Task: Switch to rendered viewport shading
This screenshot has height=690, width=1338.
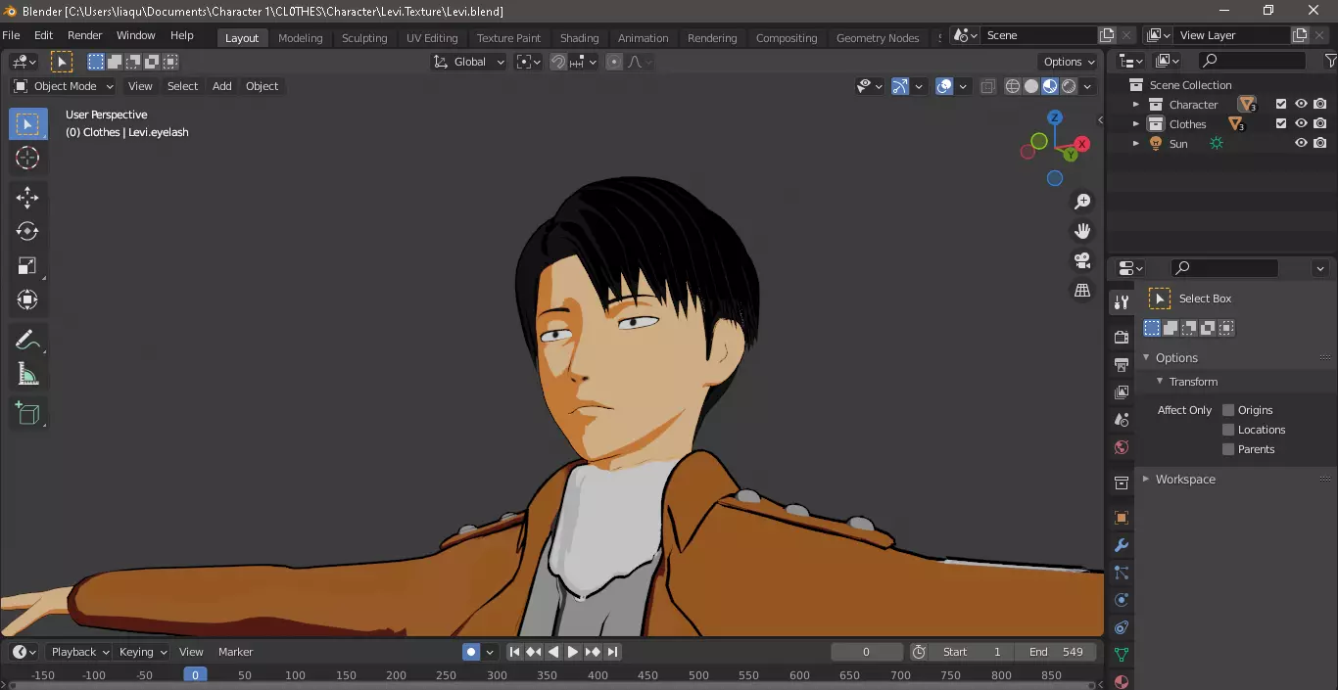Action: tap(1069, 86)
